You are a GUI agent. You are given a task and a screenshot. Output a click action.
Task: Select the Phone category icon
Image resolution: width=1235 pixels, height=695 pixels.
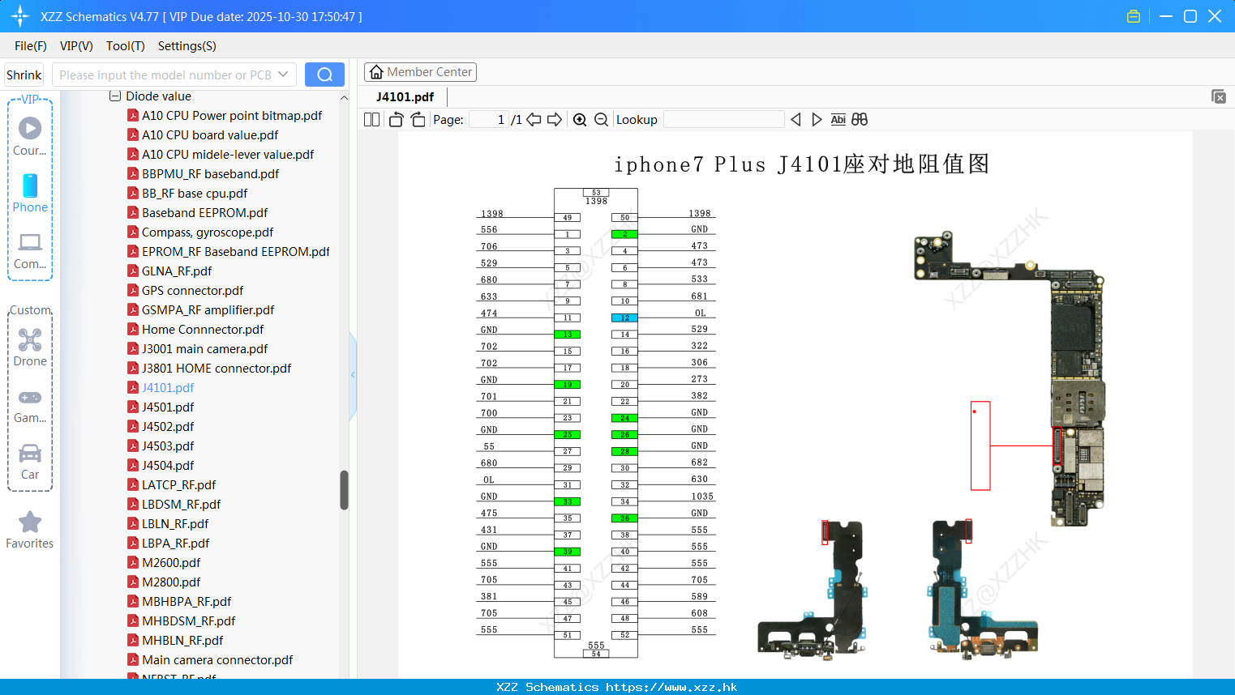pos(30,193)
